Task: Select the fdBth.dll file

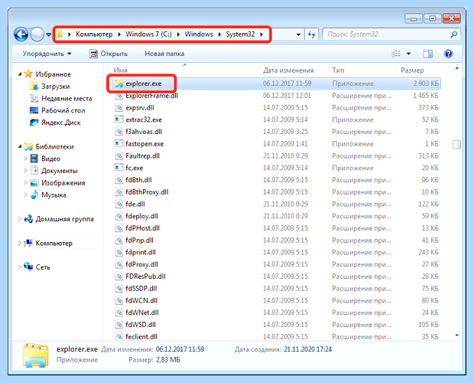Action: pos(276,180)
